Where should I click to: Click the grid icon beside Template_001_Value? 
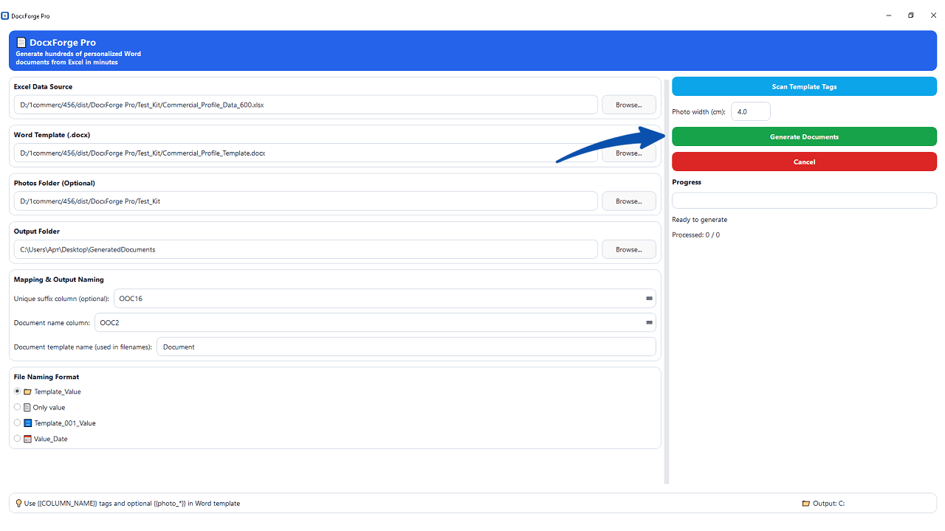pos(28,423)
